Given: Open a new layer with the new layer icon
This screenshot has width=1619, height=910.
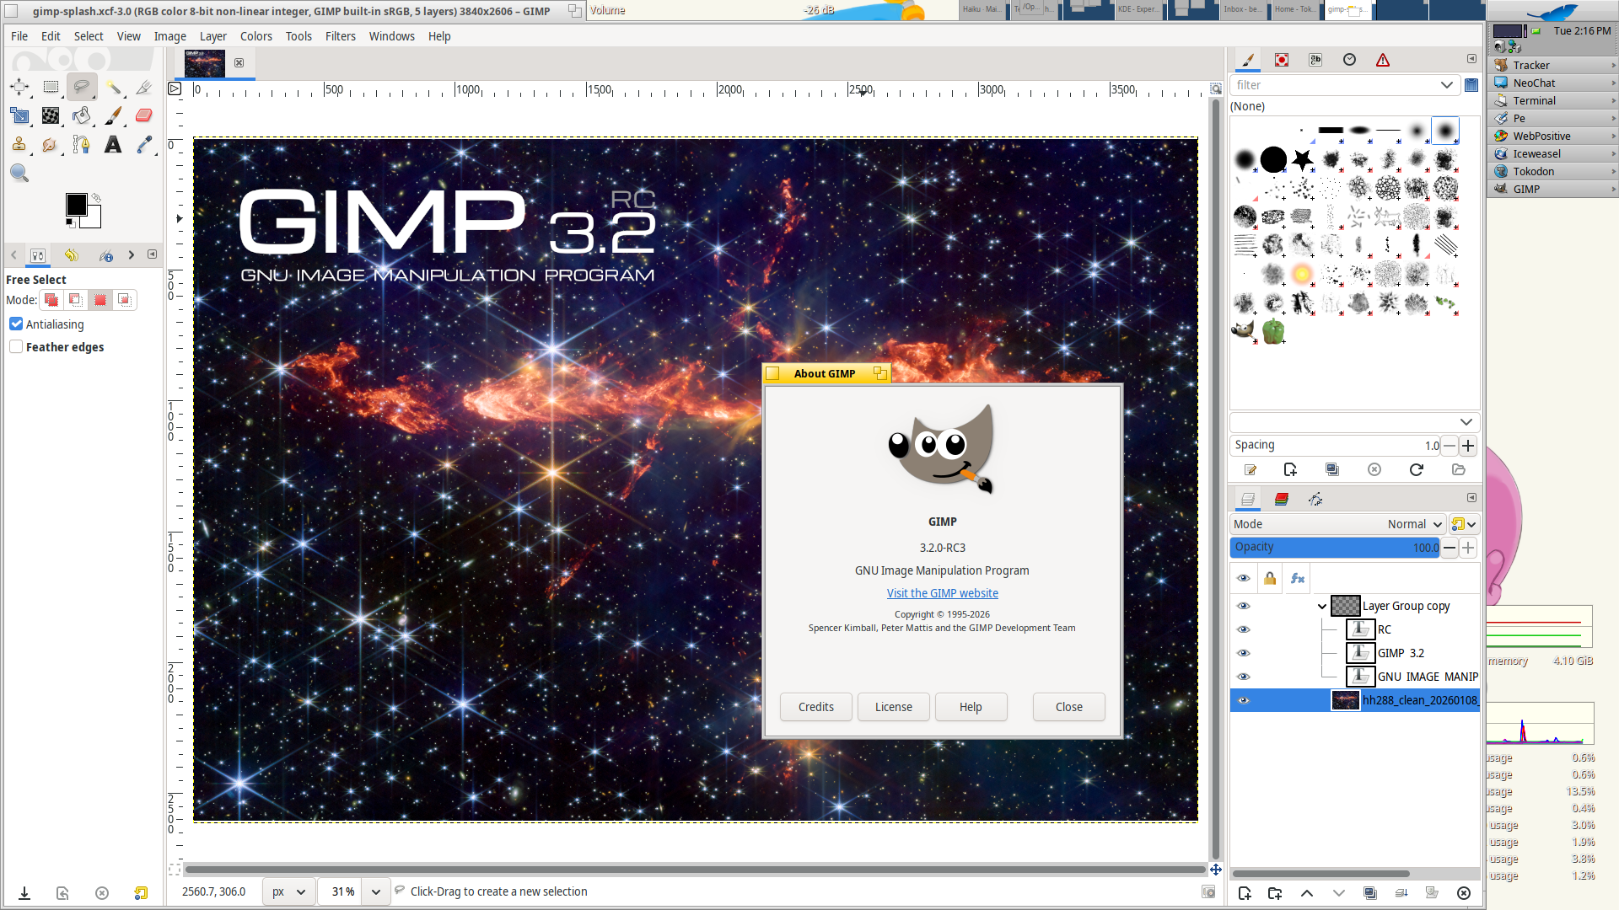Looking at the screenshot, I should pos(1245,893).
